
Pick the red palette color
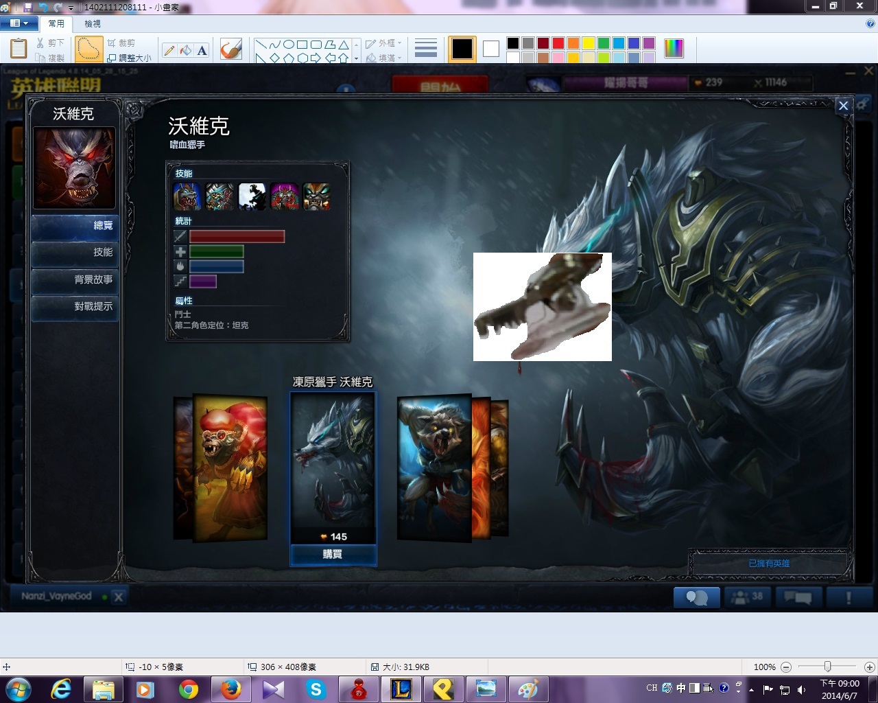558,43
